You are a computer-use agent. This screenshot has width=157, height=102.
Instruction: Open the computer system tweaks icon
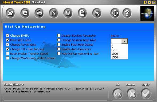click(x=68, y=13)
